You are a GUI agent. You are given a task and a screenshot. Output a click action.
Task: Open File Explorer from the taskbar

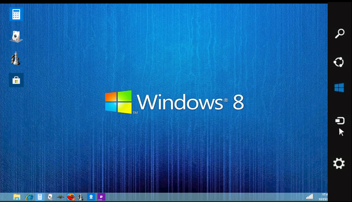click(17, 197)
